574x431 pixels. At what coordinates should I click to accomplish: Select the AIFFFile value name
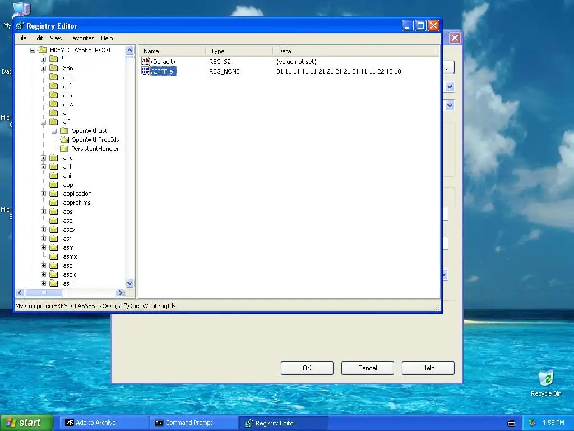coord(163,71)
